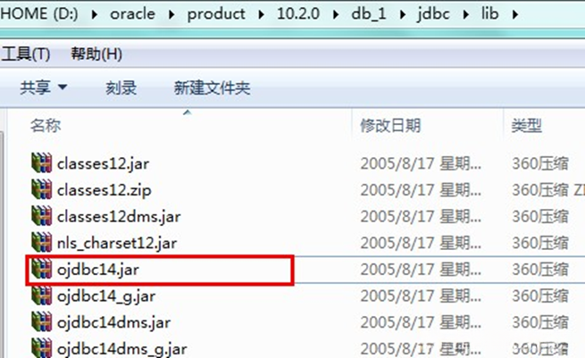Select the classes12.zip archive icon

(41, 189)
